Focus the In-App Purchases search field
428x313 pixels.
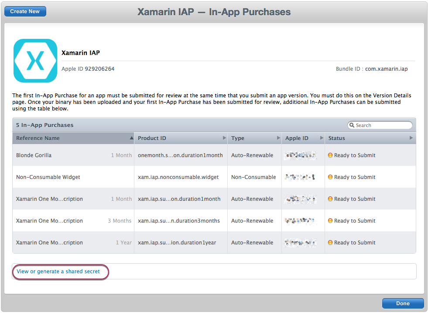click(382, 125)
